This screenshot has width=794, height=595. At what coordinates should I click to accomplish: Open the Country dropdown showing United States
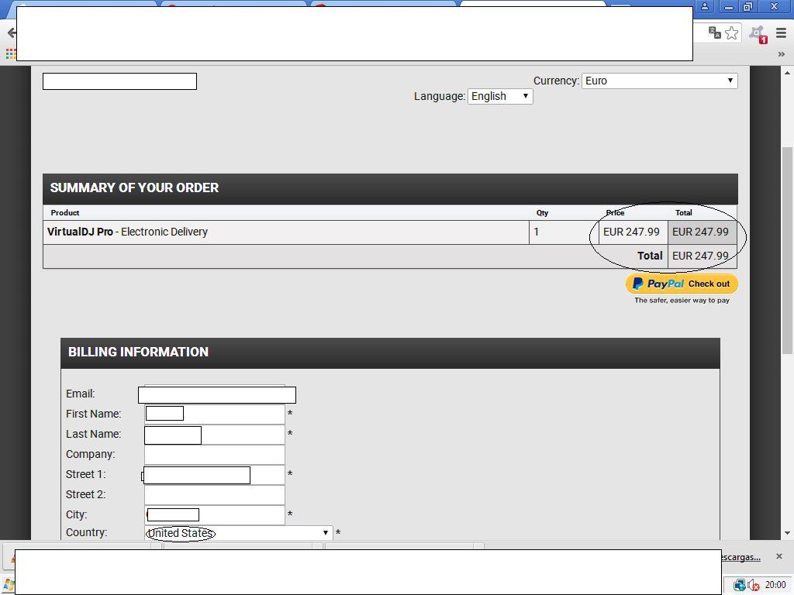(x=238, y=533)
